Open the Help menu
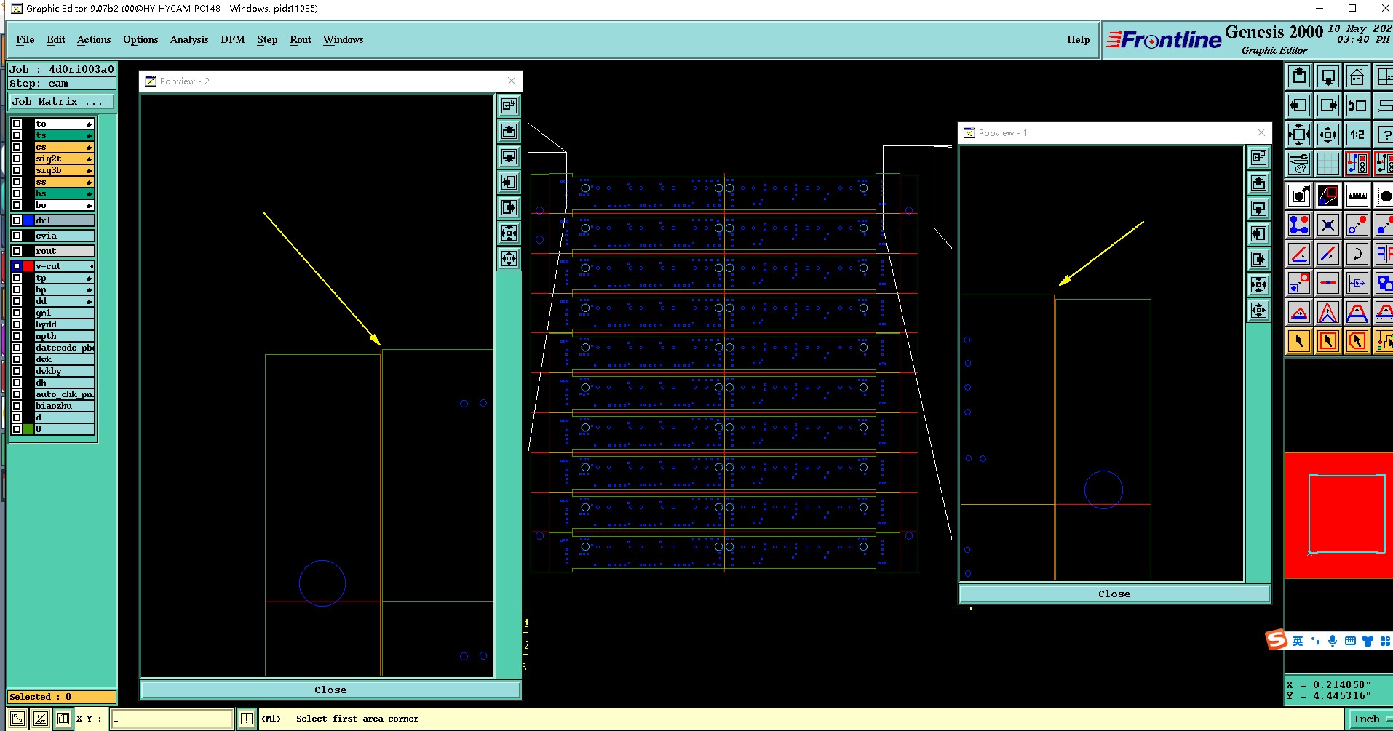Viewport: 1393px width, 731px height. click(x=1079, y=39)
